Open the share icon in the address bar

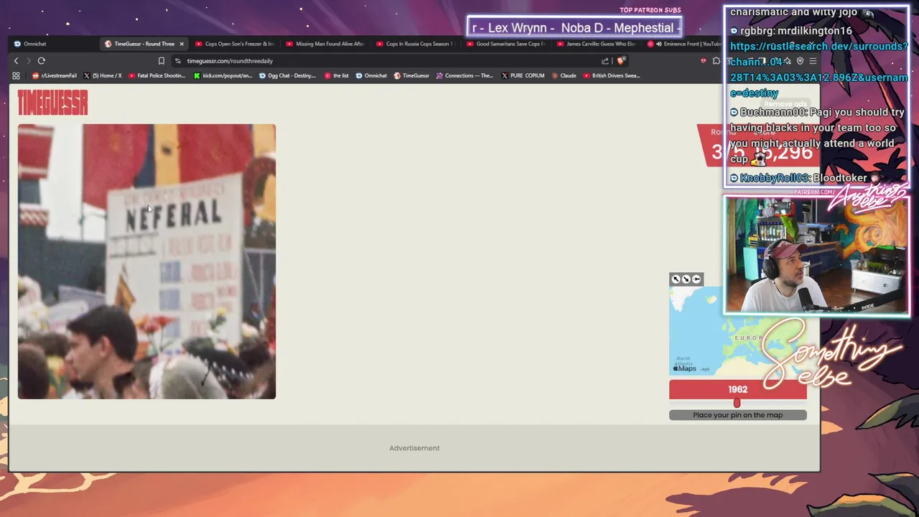tap(605, 61)
